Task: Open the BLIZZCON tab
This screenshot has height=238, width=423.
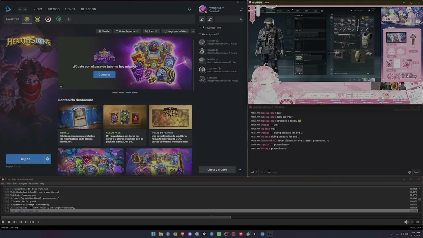Action: click(89, 9)
